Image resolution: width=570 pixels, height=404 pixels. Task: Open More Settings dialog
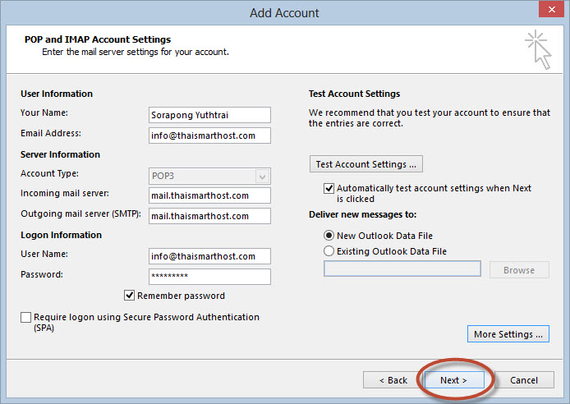(x=508, y=334)
